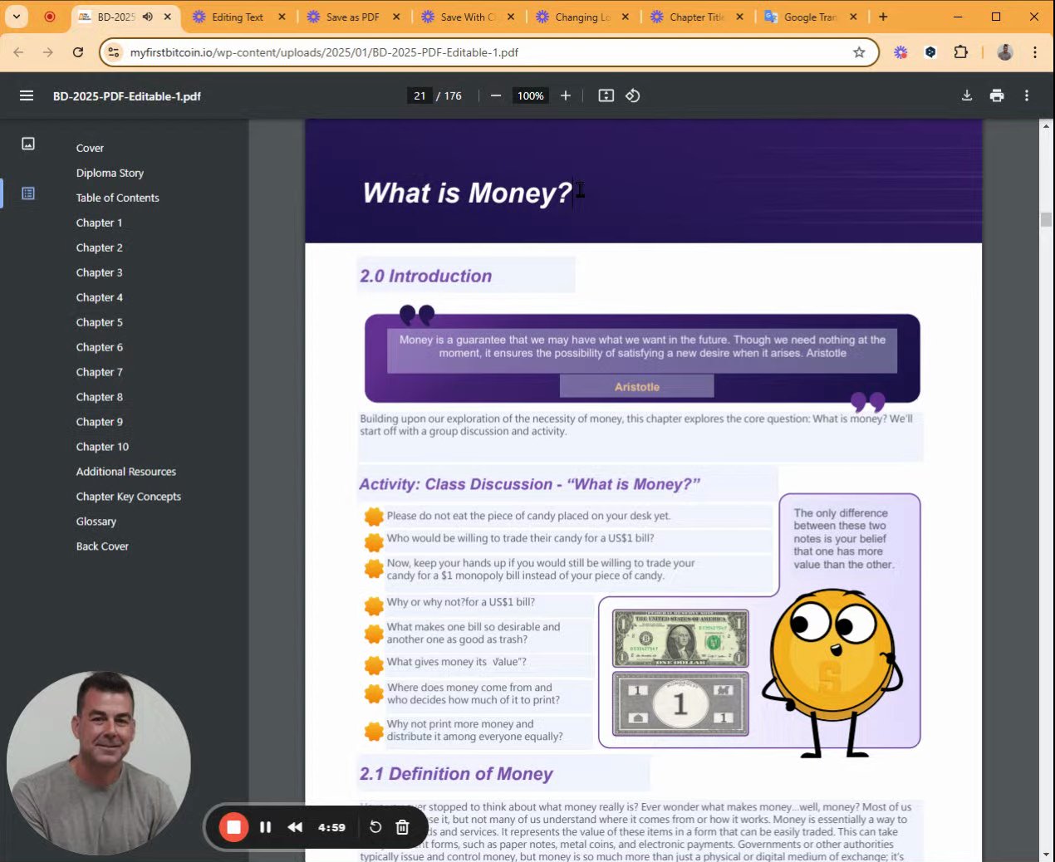Jump to Diploma Story in outline
Screen dimensions: 1055x862
(110, 173)
